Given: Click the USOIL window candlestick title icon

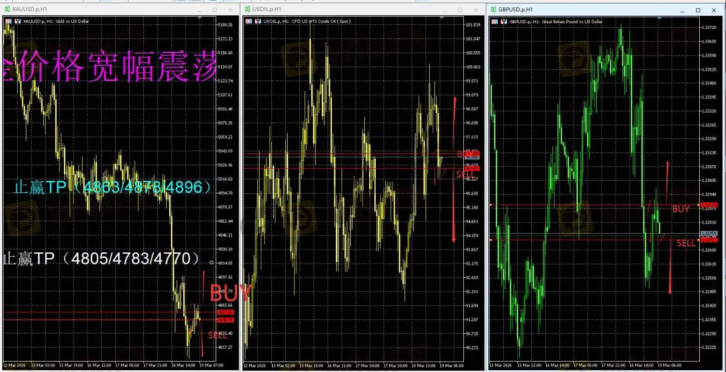Looking at the screenshot, I should [247, 9].
